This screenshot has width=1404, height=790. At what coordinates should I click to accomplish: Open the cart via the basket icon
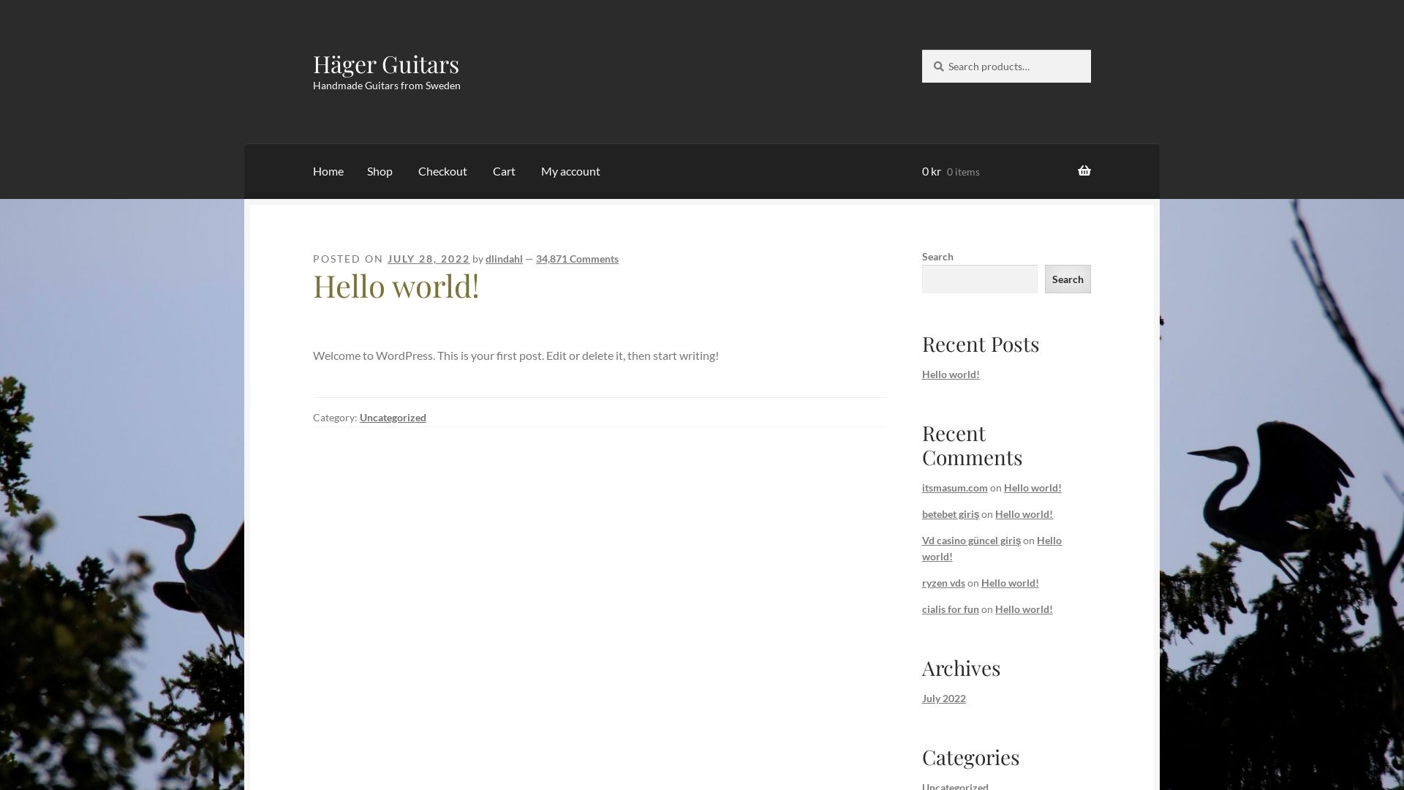(x=1084, y=170)
